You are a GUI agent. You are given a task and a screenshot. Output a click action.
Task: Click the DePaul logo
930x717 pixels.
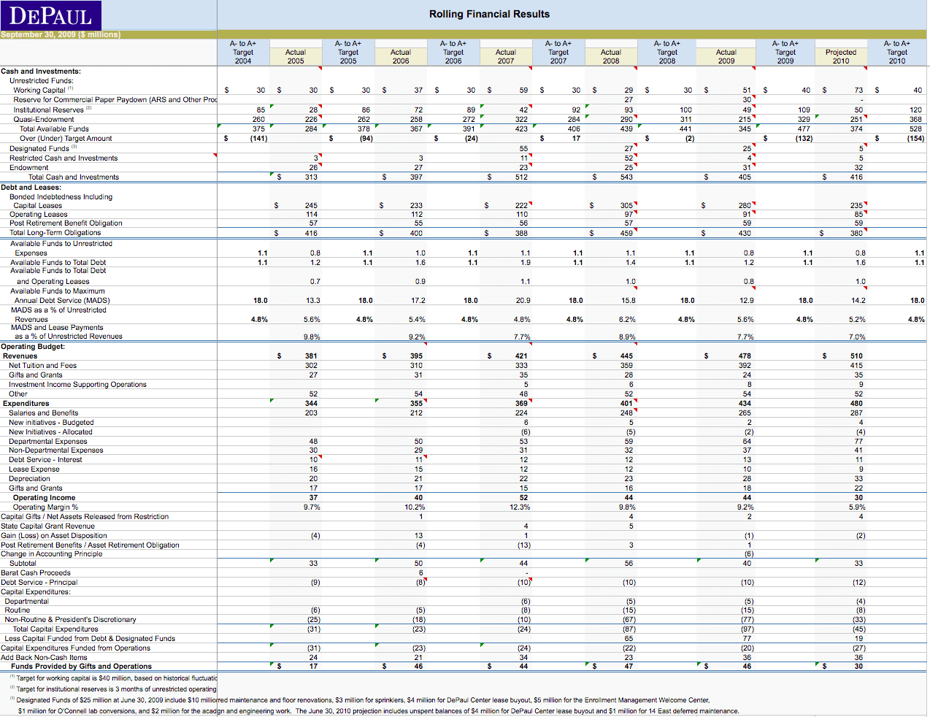(50, 15)
